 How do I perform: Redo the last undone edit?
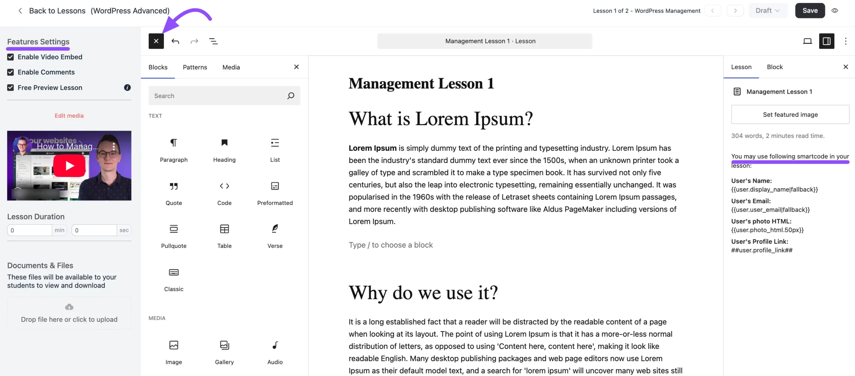[194, 41]
